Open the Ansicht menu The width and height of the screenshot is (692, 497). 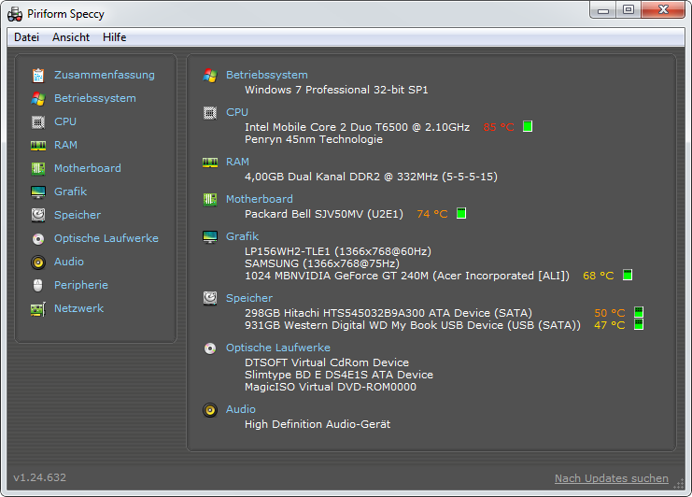pyautogui.click(x=71, y=37)
